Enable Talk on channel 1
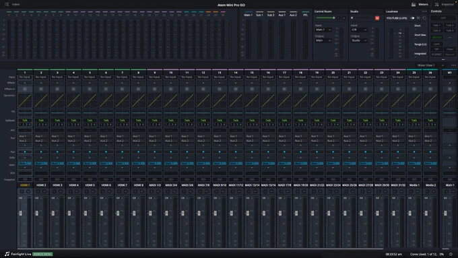The height and width of the screenshot is (258, 458). pos(25,120)
